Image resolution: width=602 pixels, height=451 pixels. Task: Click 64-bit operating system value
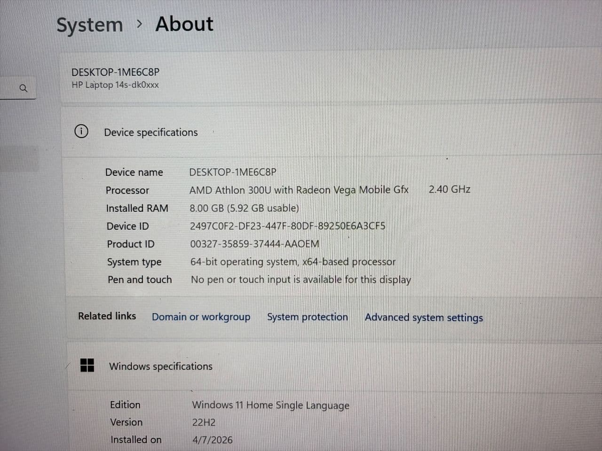click(293, 262)
